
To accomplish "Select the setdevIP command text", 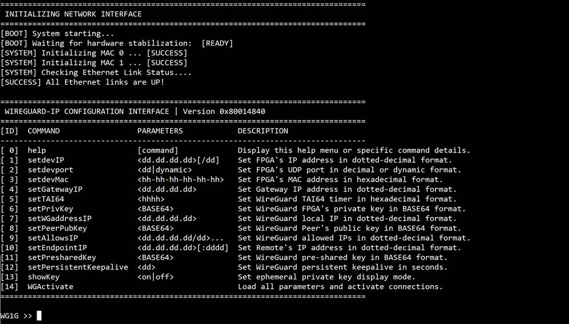I will click(x=46, y=160).
